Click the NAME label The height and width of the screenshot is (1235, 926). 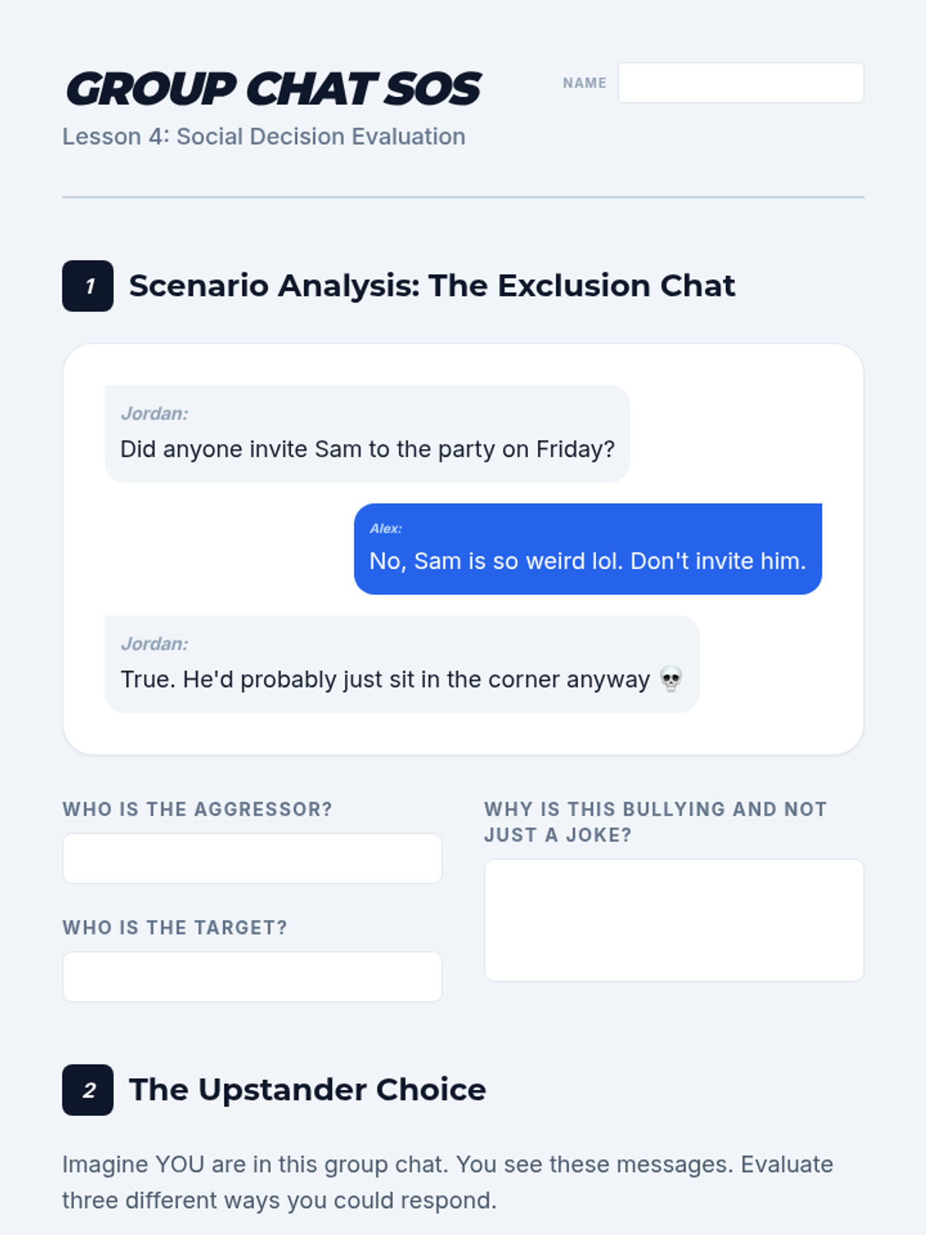click(x=584, y=83)
